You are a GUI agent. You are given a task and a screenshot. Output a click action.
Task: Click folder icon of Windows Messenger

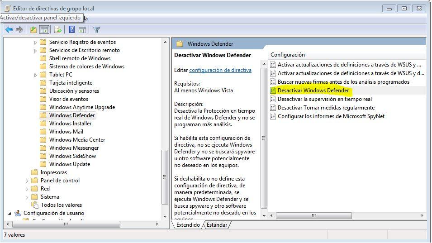43,148
